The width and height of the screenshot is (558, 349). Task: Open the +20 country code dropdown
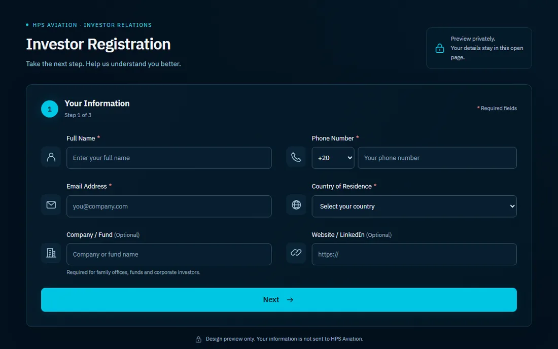(333, 158)
